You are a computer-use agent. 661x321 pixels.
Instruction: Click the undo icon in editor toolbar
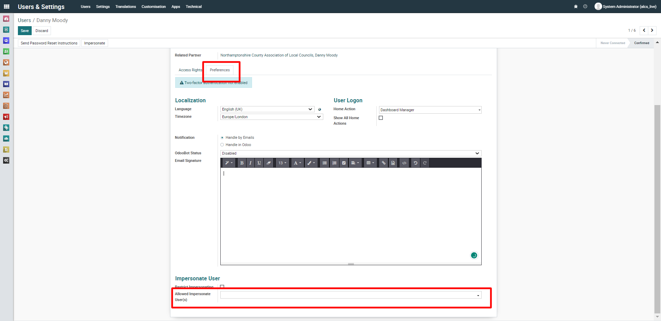pyautogui.click(x=416, y=163)
